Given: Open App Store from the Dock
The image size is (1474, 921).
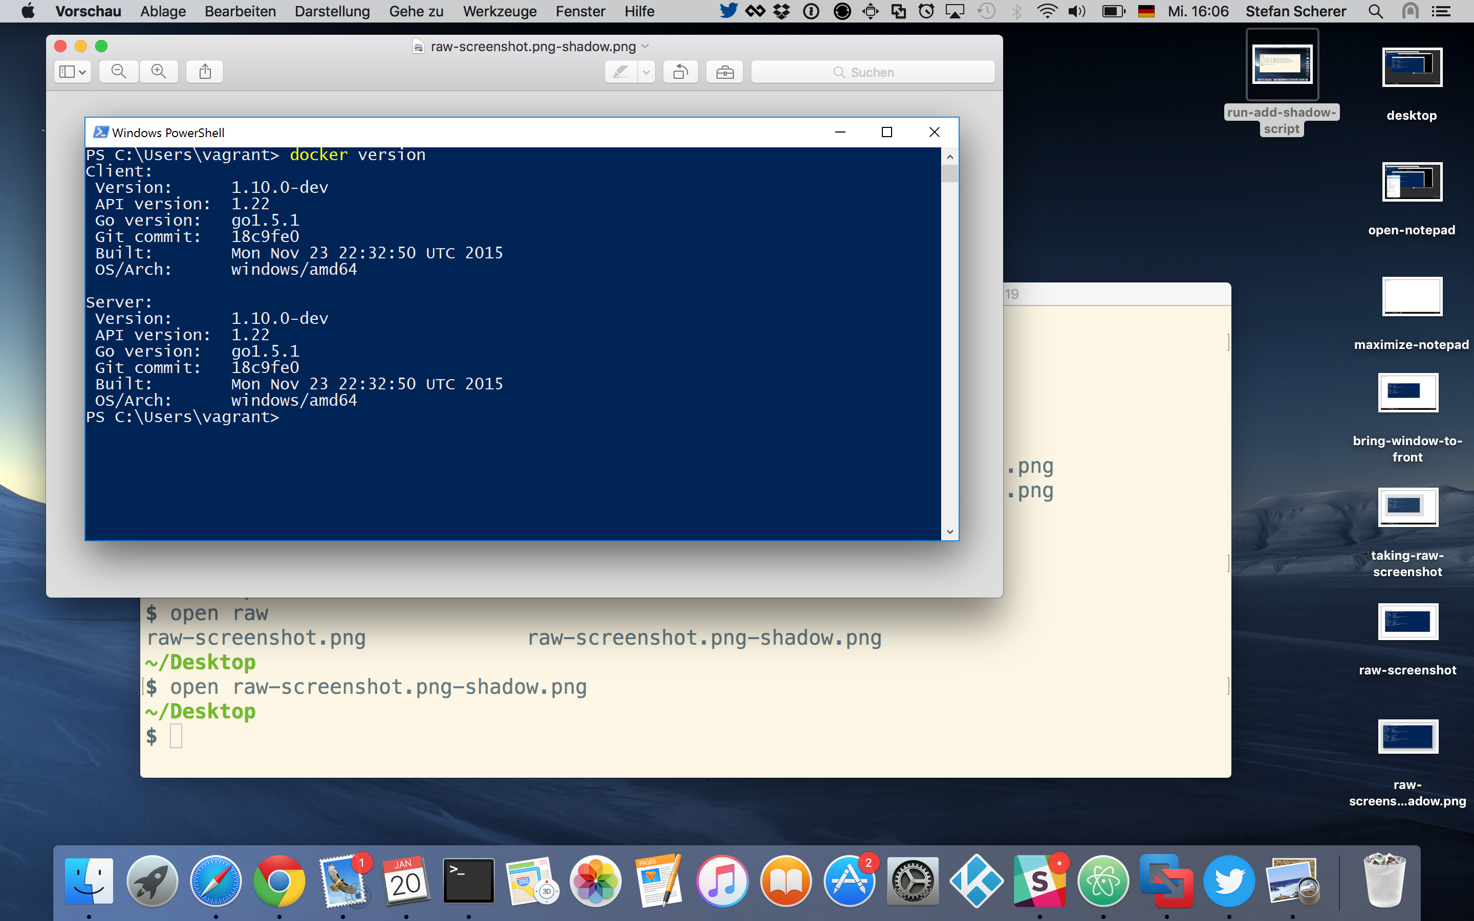Looking at the screenshot, I should click(849, 881).
